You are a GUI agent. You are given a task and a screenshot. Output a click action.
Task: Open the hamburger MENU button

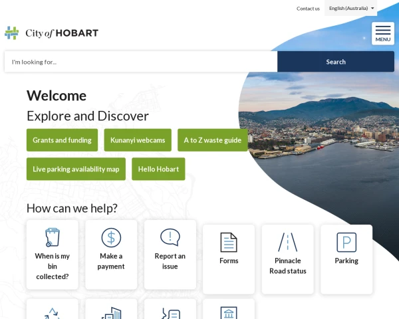coord(382,33)
